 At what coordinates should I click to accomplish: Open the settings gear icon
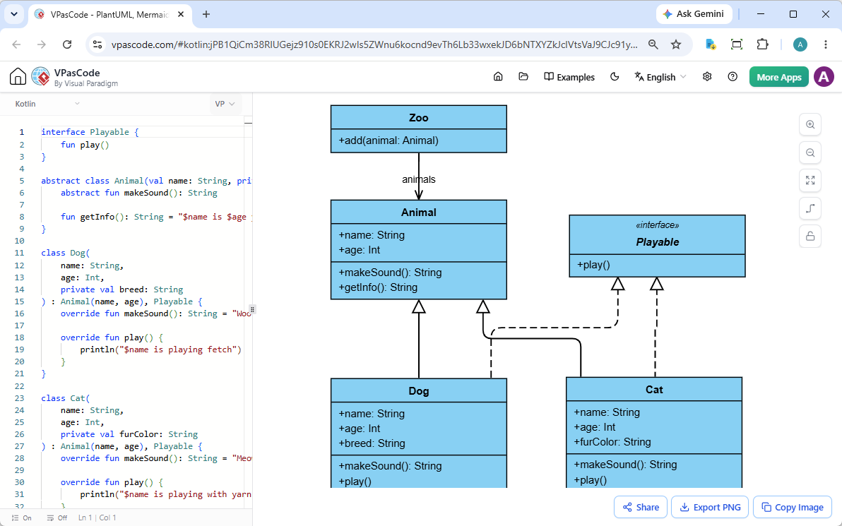pos(707,77)
